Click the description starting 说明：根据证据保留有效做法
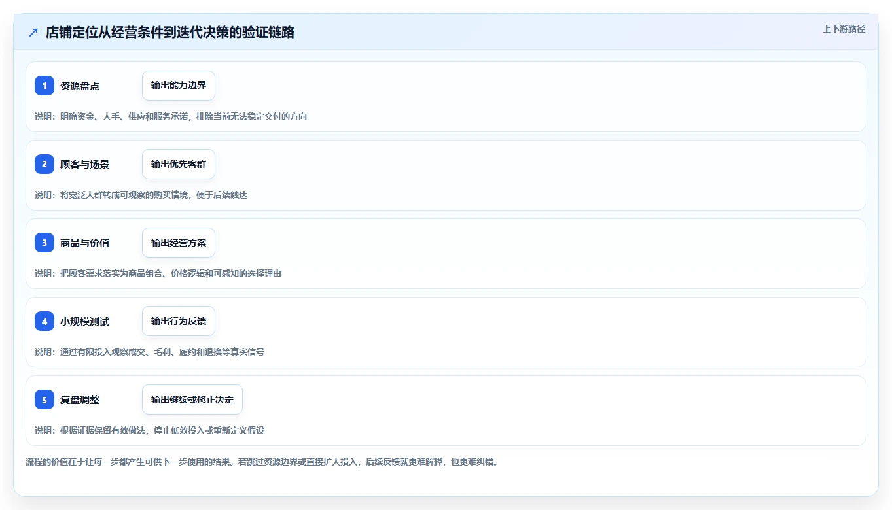892x510 pixels. coord(149,430)
